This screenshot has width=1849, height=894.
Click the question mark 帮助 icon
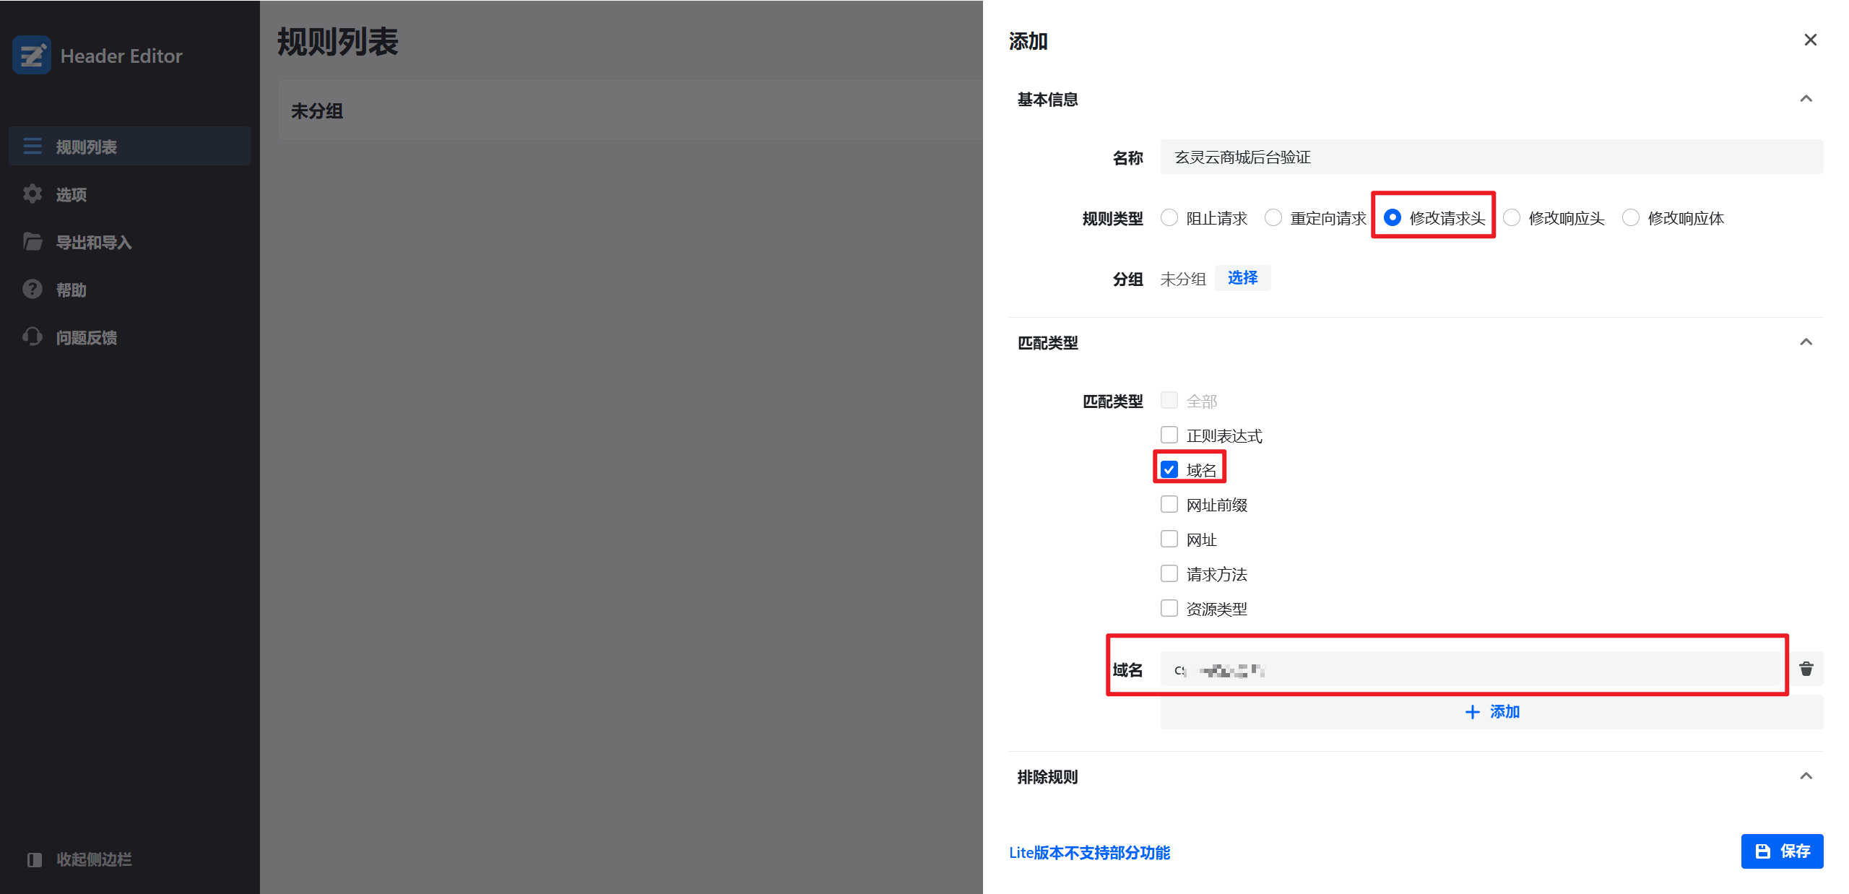coord(33,289)
